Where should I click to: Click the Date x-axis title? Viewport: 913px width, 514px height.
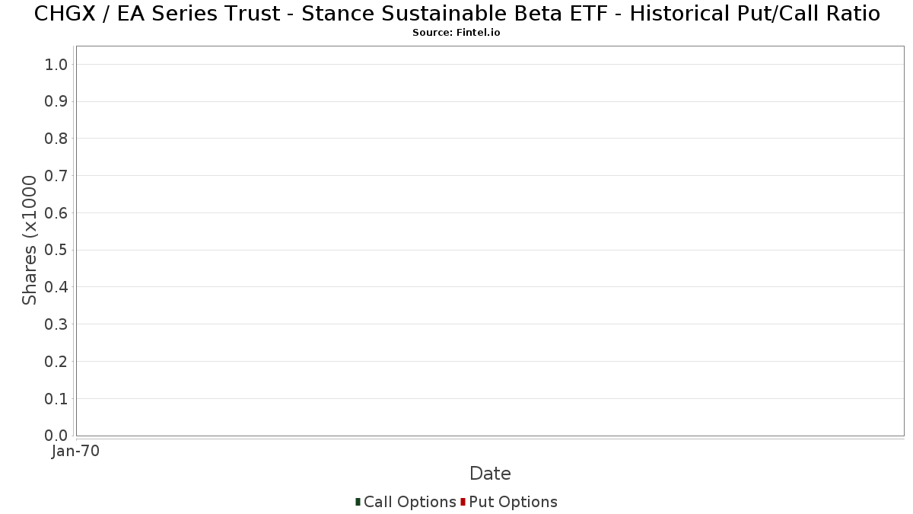point(490,474)
